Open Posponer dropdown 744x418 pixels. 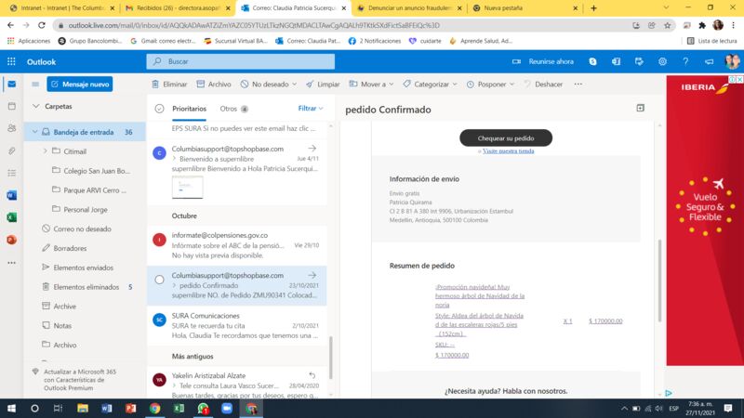point(490,85)
